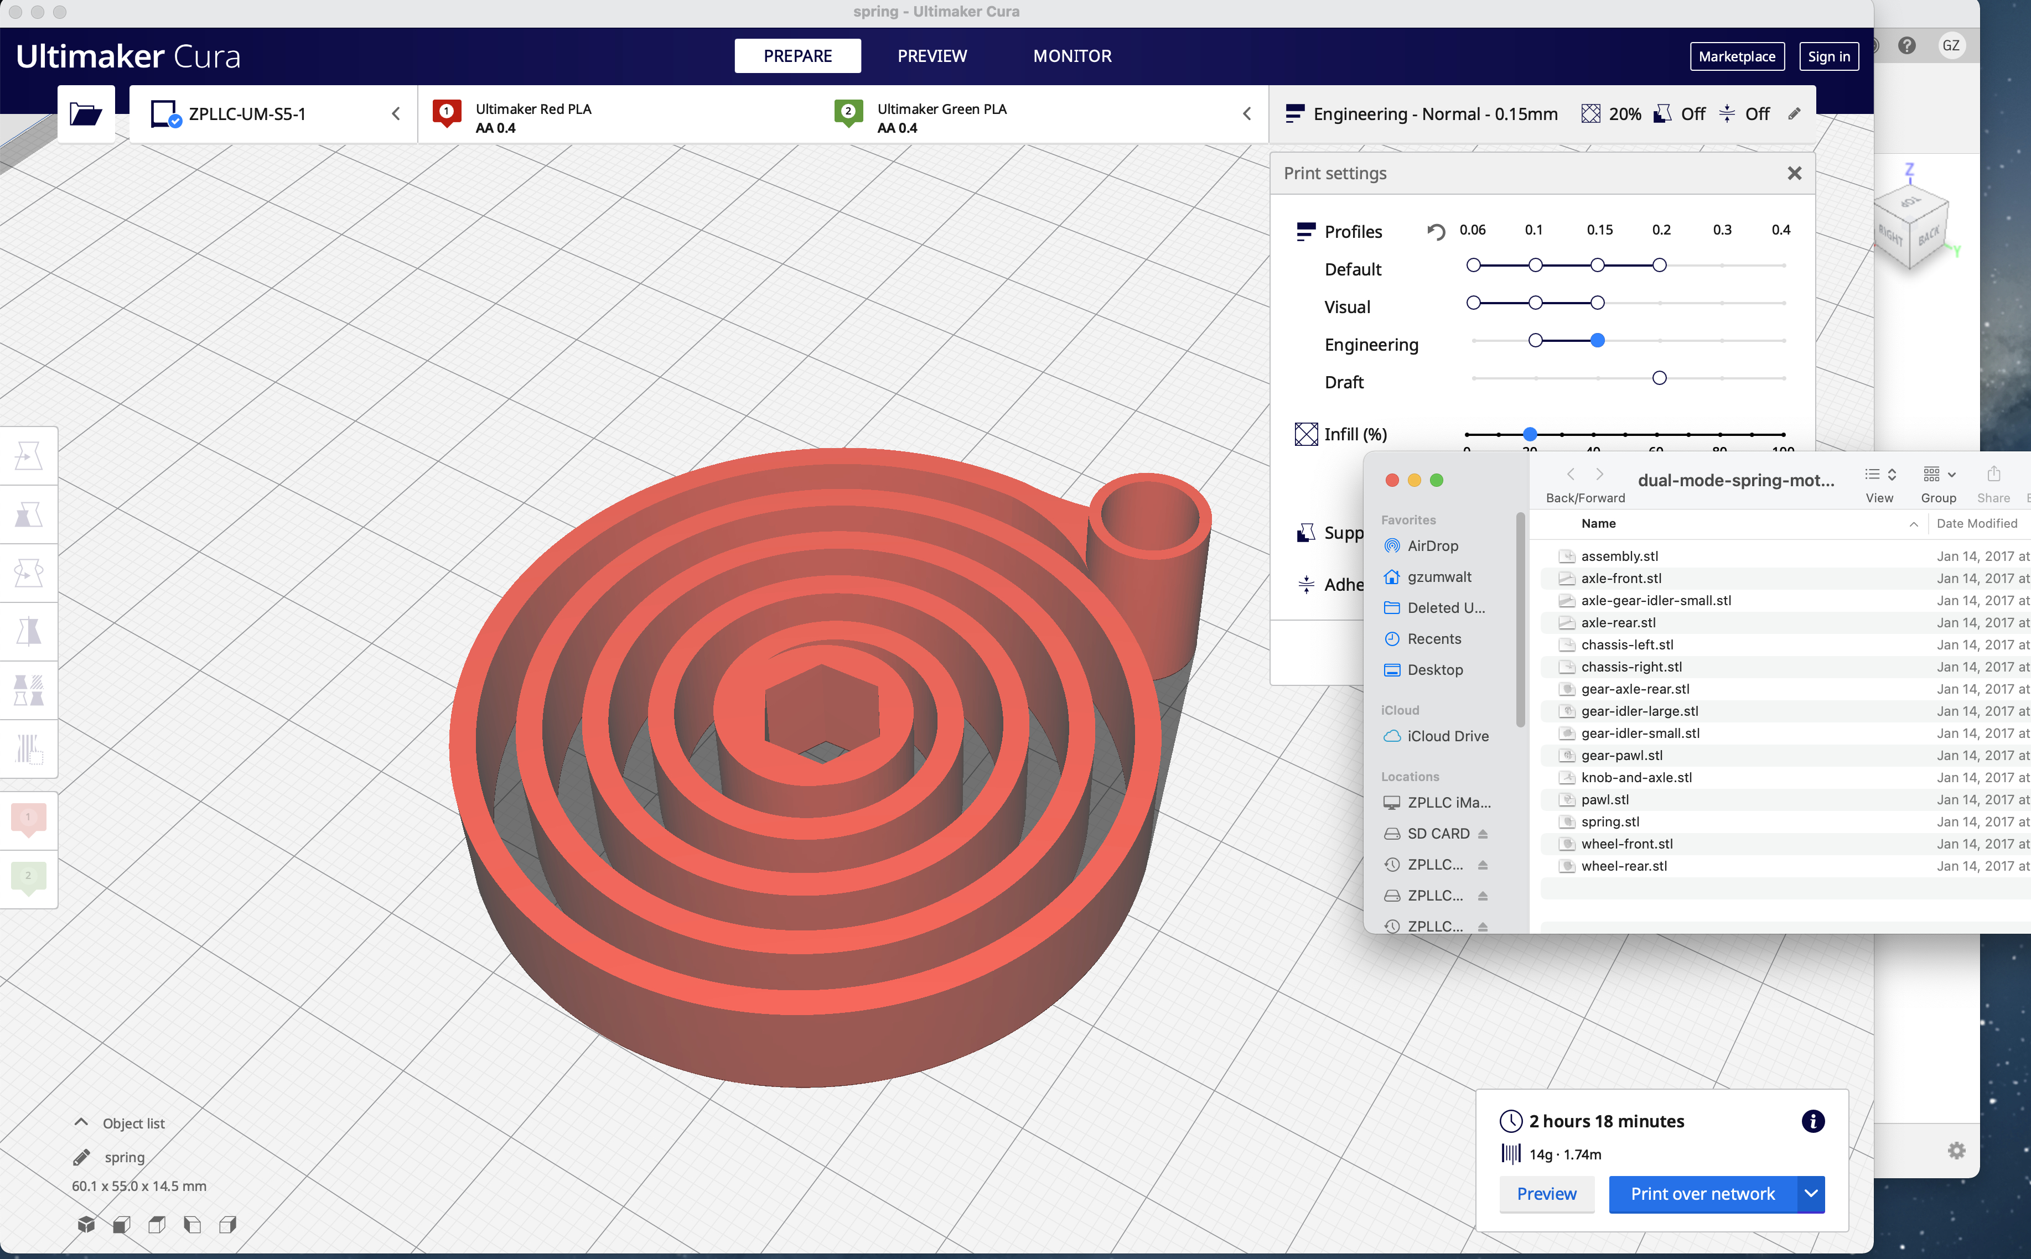Open Print over network options arrow
Viewport: 2031px width, 1259px height.
click(x=1810, y=1194)
